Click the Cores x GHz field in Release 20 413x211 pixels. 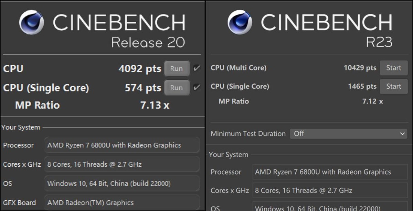122,164
